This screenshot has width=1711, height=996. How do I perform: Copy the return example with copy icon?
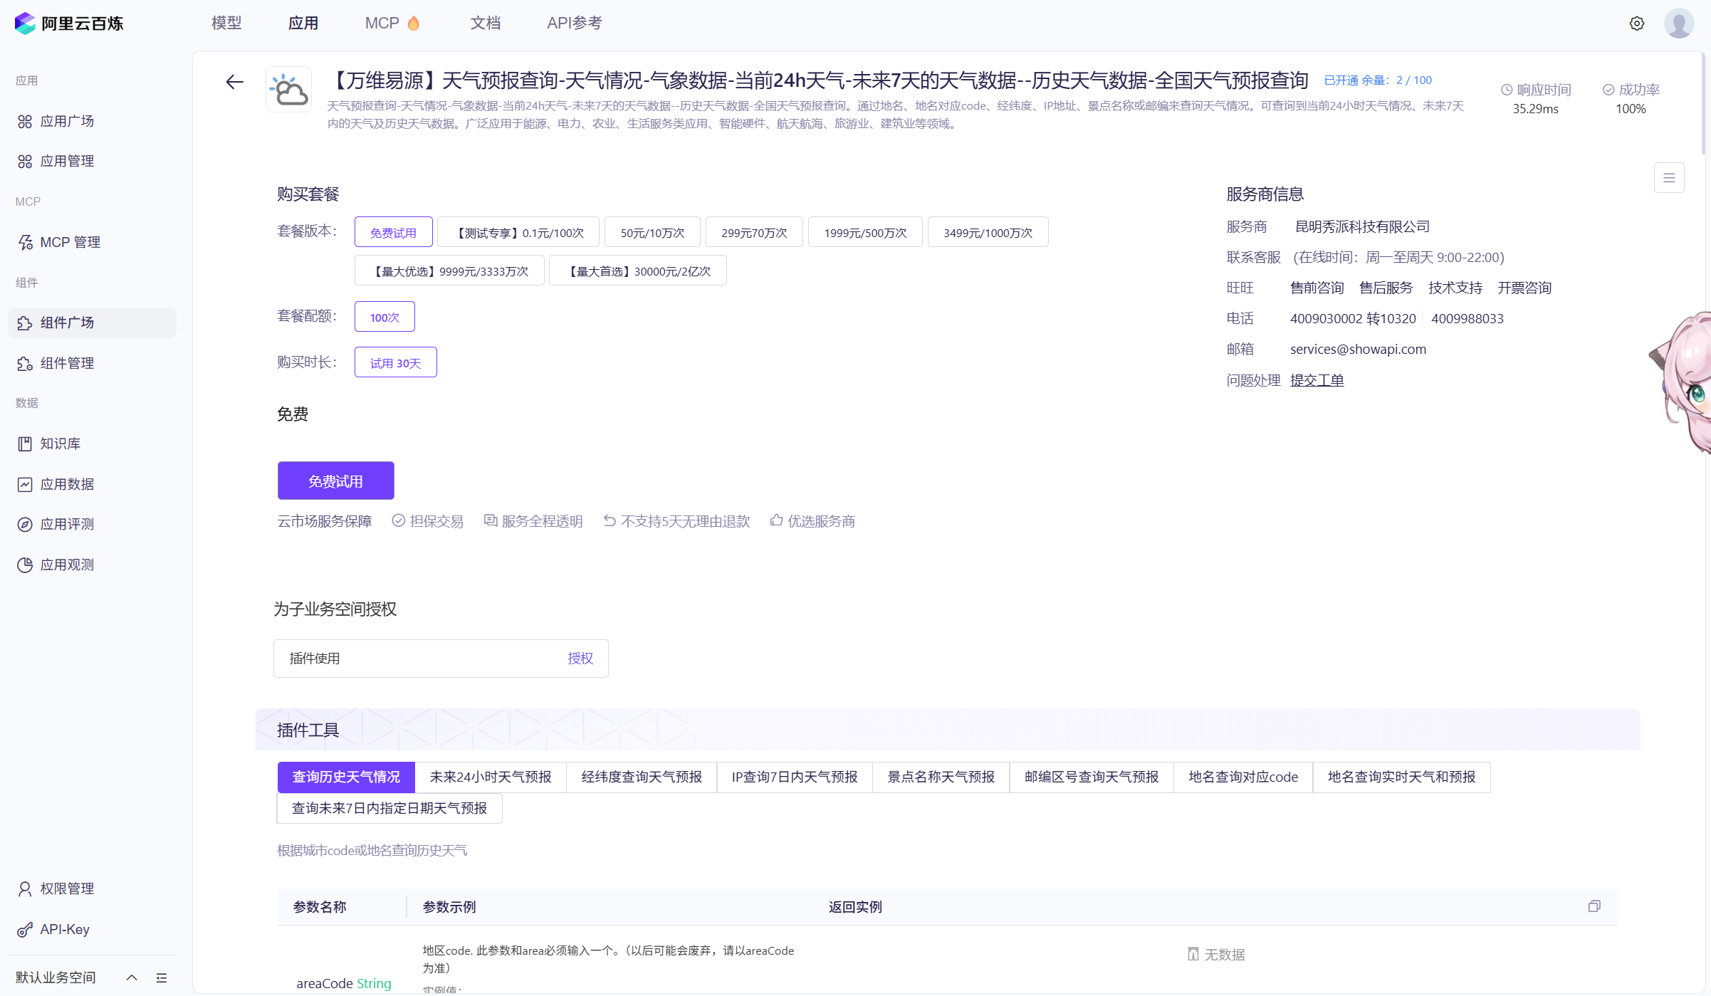pyautogui.click(x=1594, y=906)
